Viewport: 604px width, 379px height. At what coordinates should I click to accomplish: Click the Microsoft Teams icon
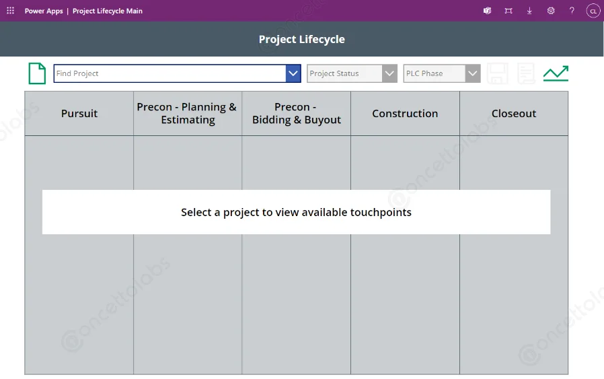pyautogui.click(x=487, y=11)
